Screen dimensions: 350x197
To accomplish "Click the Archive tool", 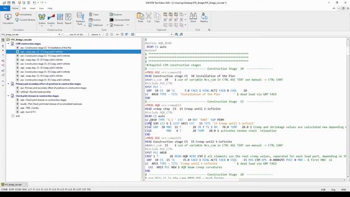I will coord(95,20).
